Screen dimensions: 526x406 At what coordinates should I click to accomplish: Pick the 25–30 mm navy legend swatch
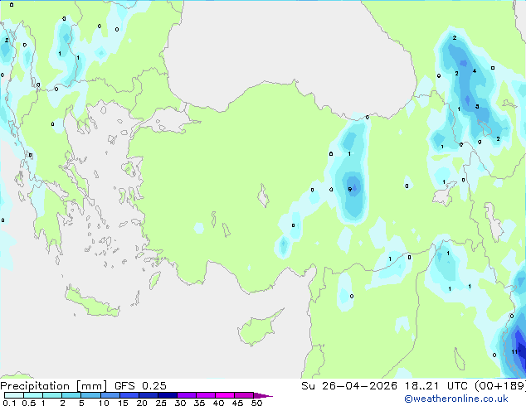pyautogui.click(x=168, y=395)
